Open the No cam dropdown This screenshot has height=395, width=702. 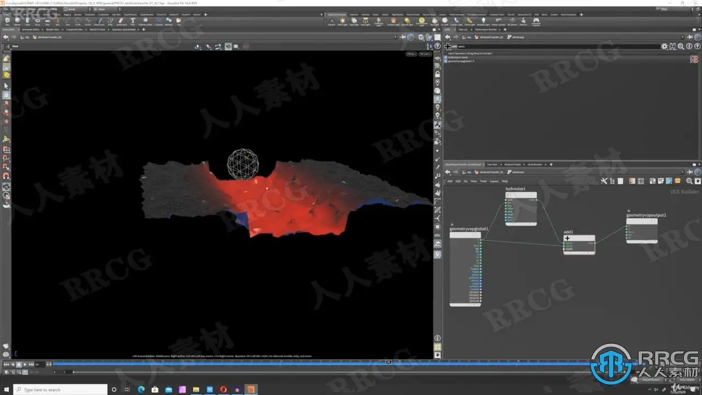pyautogui.click(x=425, y=54)
